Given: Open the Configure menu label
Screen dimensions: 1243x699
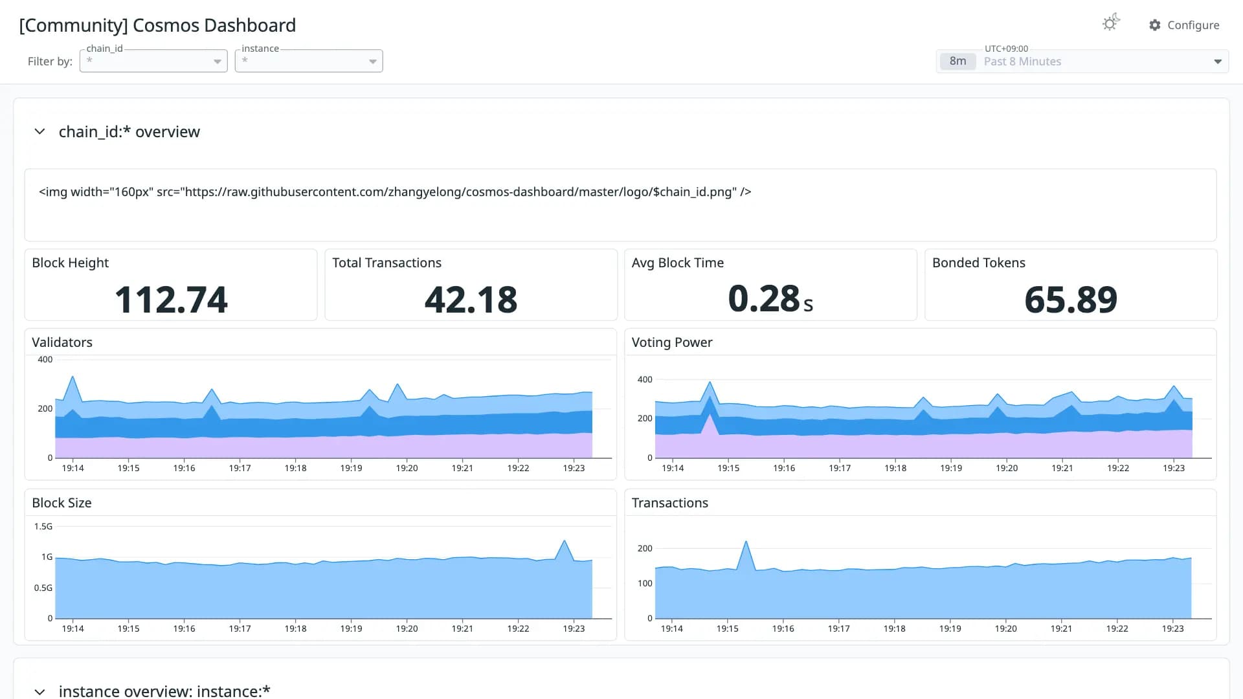Looking at the screenshot, I should [1193, 25].
